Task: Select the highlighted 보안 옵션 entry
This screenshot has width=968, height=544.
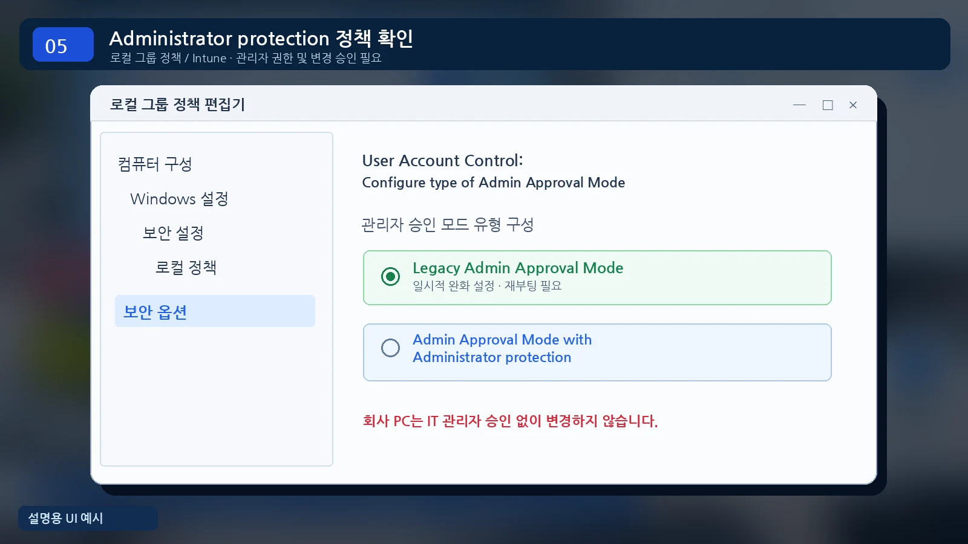Action: [x=215, y=311]
